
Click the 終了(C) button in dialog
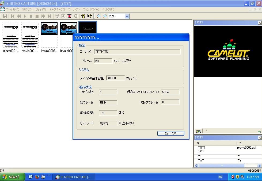pos(171,133)
